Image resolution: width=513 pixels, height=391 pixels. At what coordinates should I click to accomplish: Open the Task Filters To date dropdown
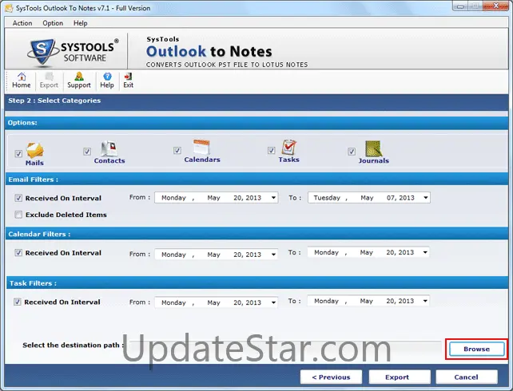pyautogui.click(x=425, y=301)
